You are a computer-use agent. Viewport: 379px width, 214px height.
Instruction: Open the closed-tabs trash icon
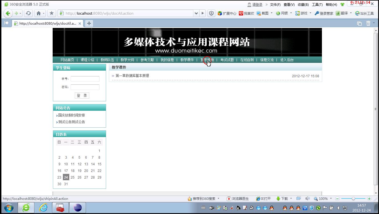click(368, 24)
